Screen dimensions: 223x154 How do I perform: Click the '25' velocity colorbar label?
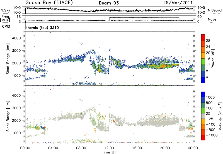tap(208, 114)
